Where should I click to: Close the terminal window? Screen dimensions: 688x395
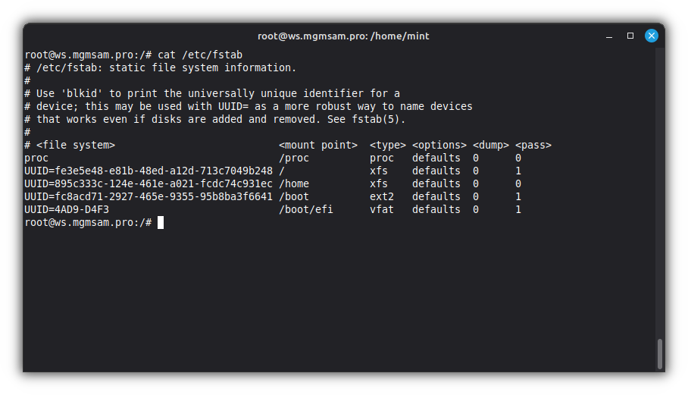(x=651, y=36)
